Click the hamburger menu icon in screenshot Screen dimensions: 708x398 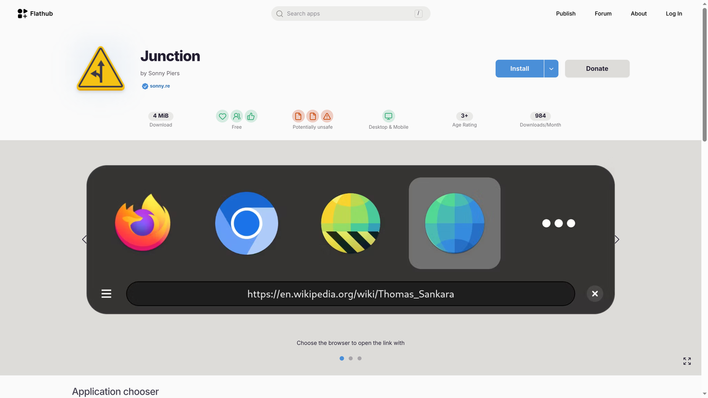pyautogui.click(x=106, y=294)
